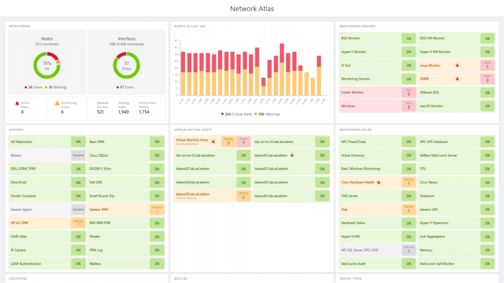Click the Interfaces 57 Errors donut chart
The width and height of the screenshot is (504, 283).
click(126, 65)
